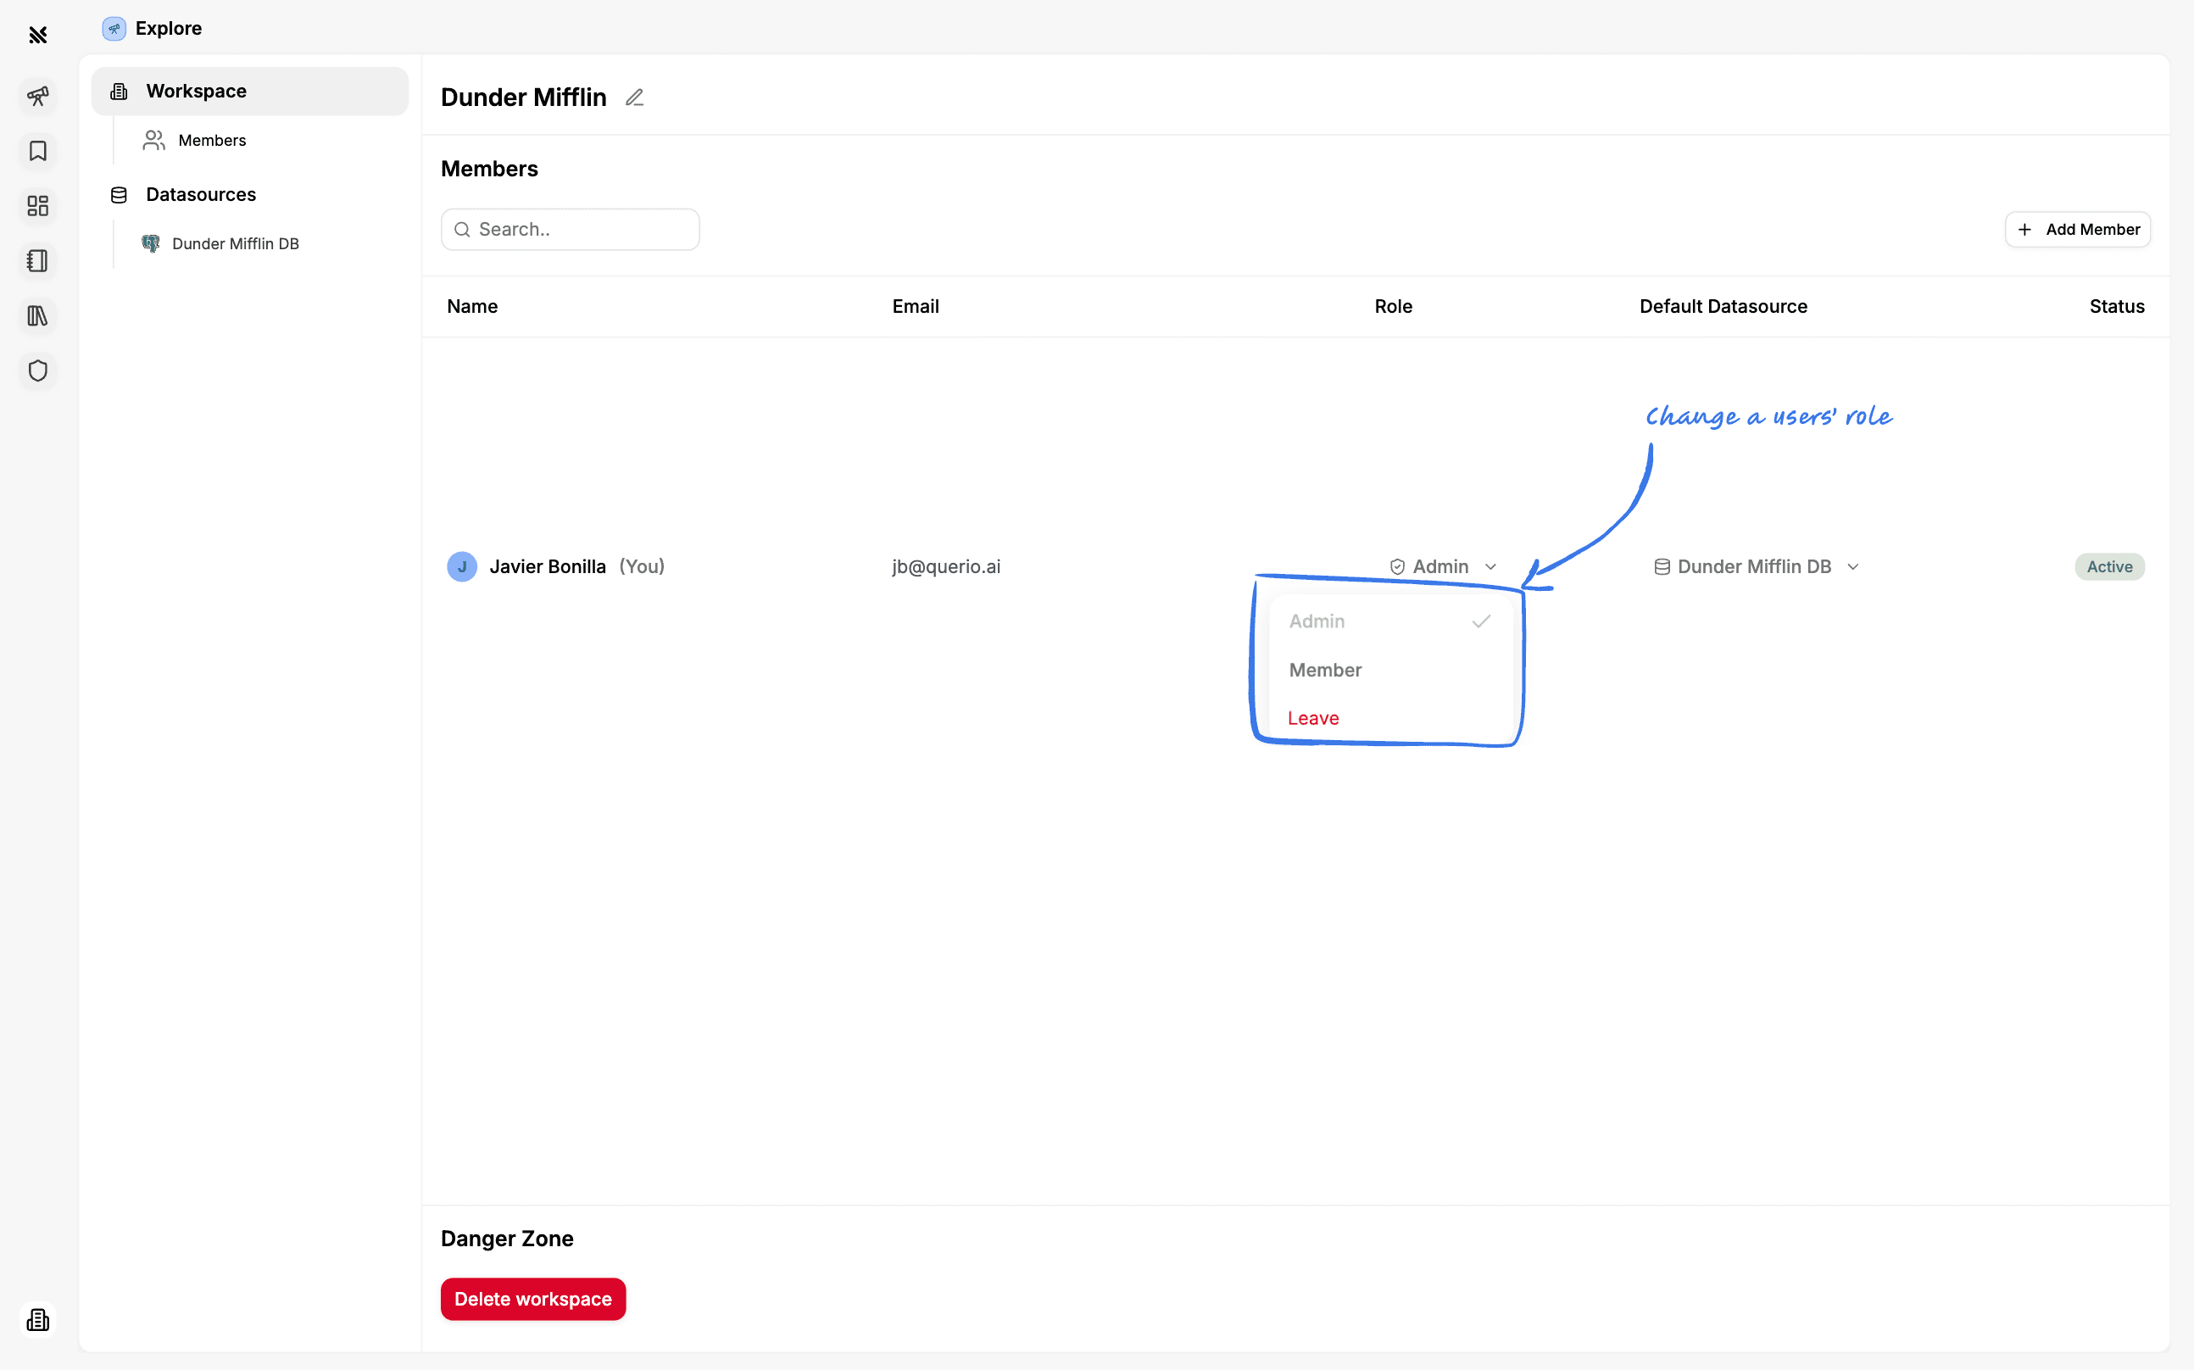Expand the Admin role dropdown

click(x=1442, y=566)
